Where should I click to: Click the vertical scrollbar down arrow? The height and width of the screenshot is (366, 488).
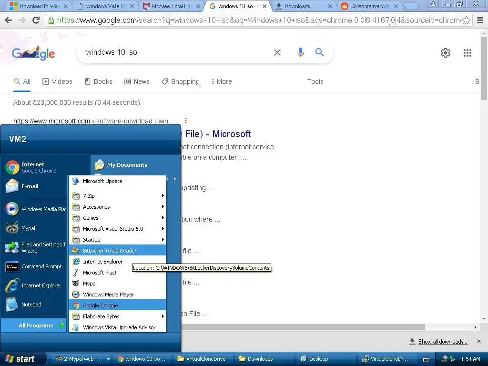click(x=484, y=318)
